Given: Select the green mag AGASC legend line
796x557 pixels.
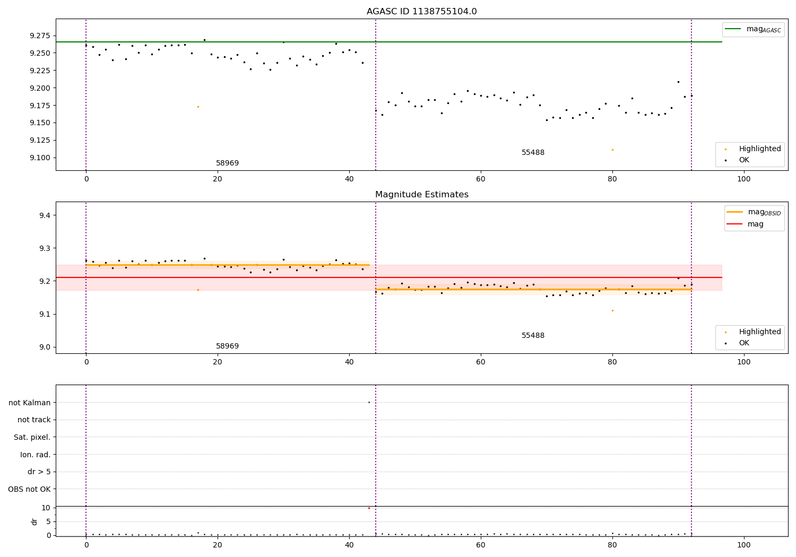Looking at the screenshot, I should coord(733,29).
